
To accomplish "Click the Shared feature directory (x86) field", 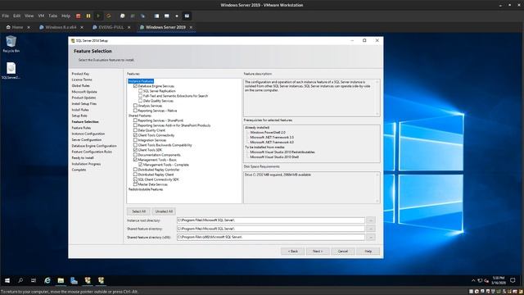I will [x=271, y=237].
